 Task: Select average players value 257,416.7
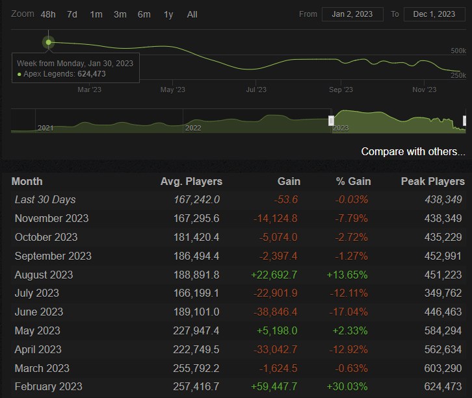tap(196, 386)
